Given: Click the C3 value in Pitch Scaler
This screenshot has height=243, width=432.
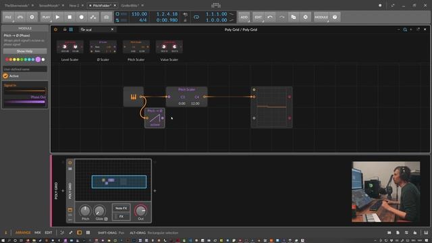Looking at the screenshot, I should [183, 97].
